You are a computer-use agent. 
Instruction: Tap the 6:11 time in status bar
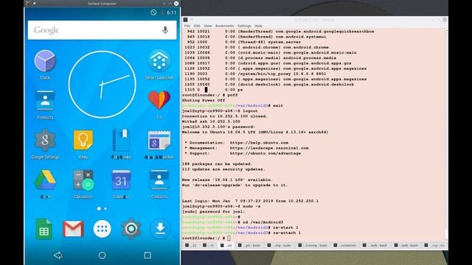(171, 13)
